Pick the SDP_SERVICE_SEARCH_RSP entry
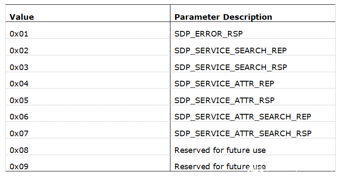 [x=230, y=67]
